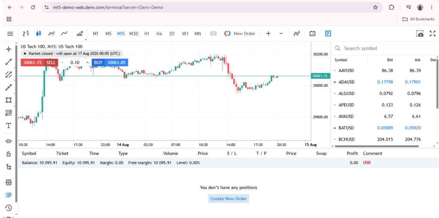Viewport: 439px width, 218px height.
Task: Select ADAUSD in the symbol list
Action: pyautogui.click(x=346, y=82)
